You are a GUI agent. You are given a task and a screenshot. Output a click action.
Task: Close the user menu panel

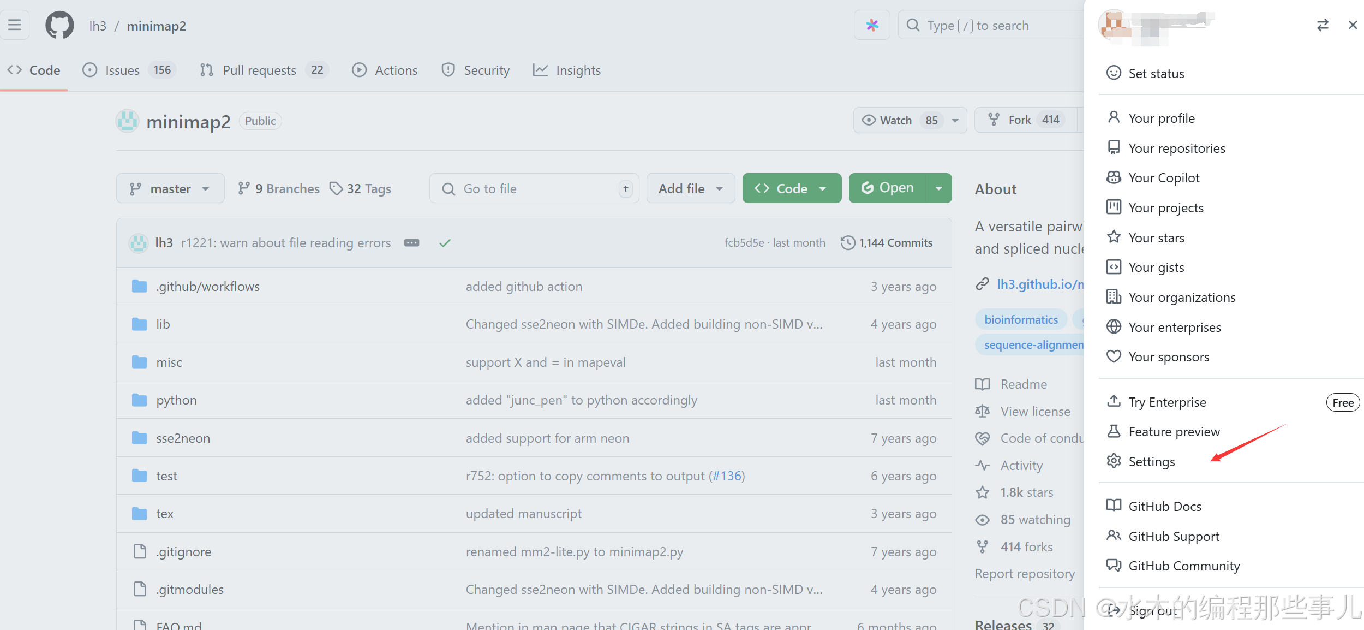(x=1353, y=25)
